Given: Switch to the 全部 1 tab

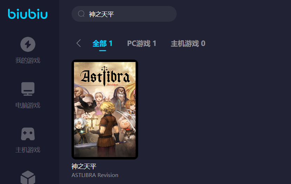Looking at the screenshot, I should point(102,43).
